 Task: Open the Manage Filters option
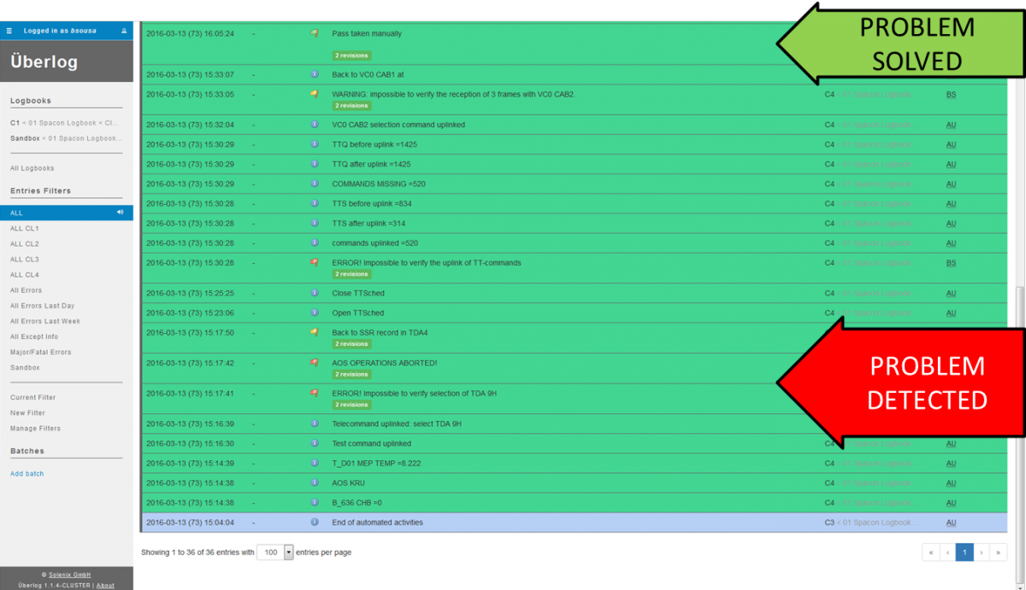(35, 429)
